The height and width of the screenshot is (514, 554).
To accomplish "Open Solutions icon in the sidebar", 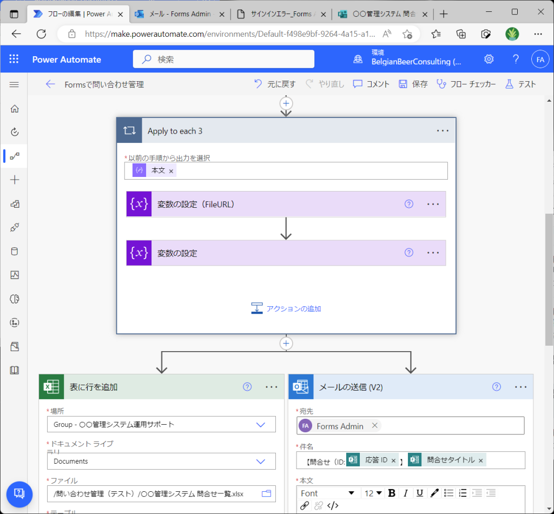I will [x=15, y=347].
